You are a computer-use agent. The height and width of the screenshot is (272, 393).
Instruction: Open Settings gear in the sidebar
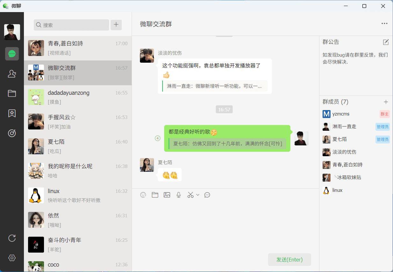pos(12,258)
